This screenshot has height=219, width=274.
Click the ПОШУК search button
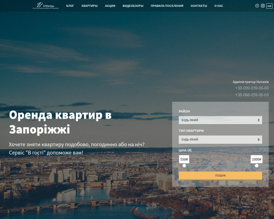click(221, 176)
